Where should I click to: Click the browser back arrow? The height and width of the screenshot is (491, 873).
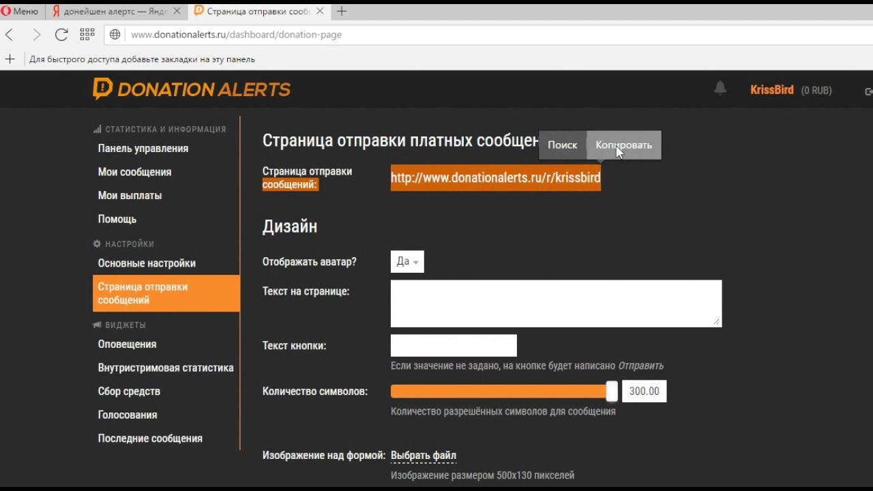(10, 35)
